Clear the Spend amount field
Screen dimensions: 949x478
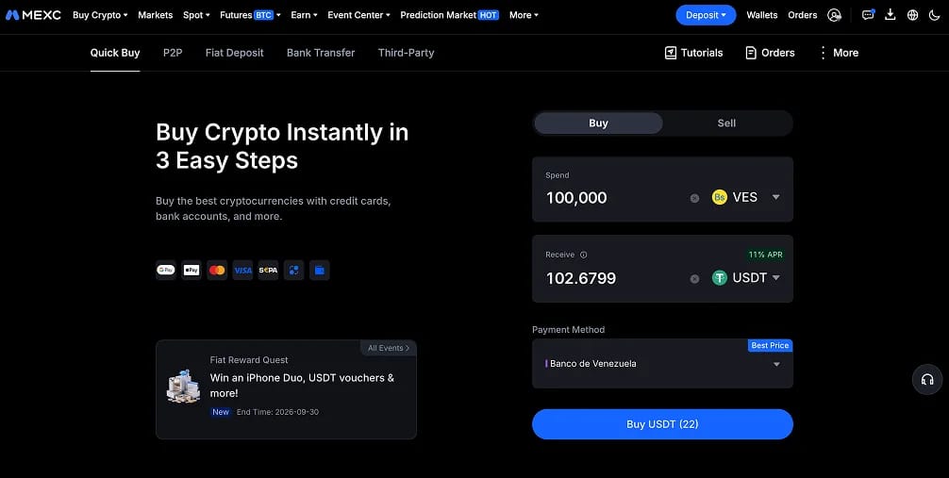coord(695,199)
